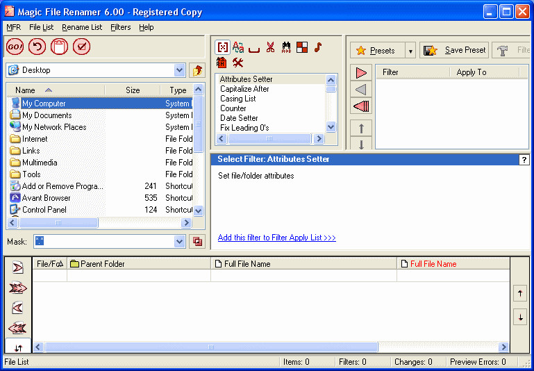534x371 pixels.
Task: Select the Links folder
Action: tap(101, 151)
